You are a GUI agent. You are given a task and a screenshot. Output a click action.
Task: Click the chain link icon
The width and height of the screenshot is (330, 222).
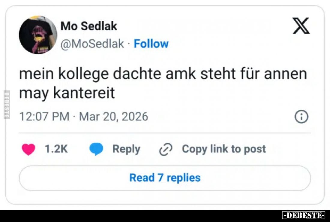pyautogui.click(x=166, y=149)
